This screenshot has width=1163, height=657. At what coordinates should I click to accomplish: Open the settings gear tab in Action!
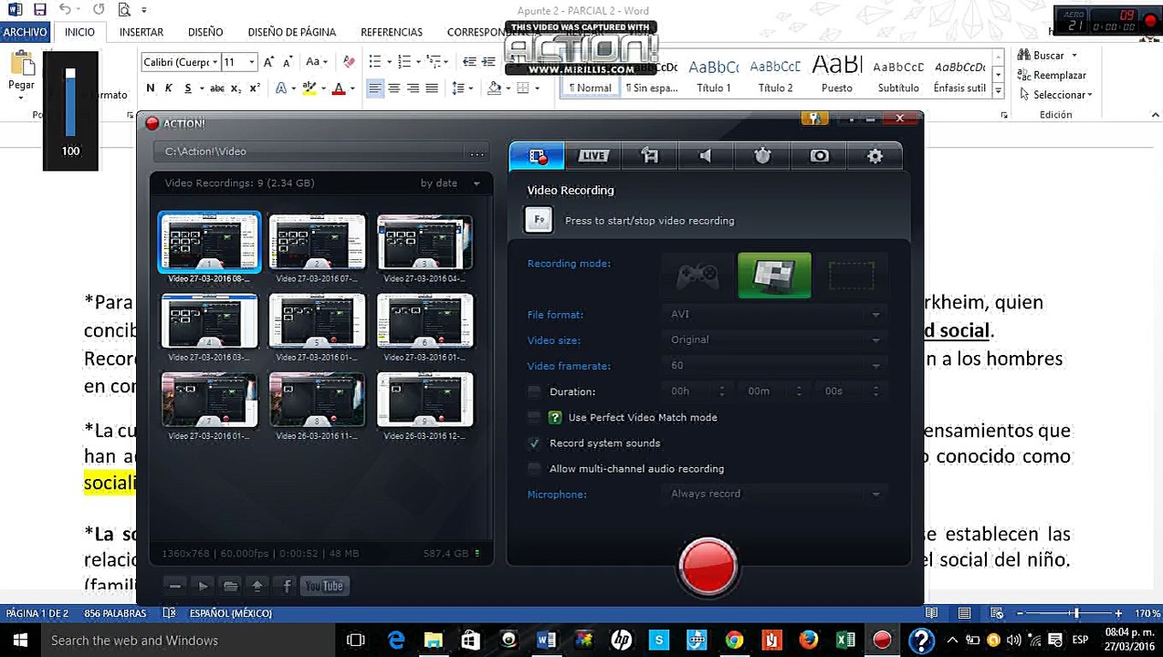pyautogui.click(x=875, y=156)
